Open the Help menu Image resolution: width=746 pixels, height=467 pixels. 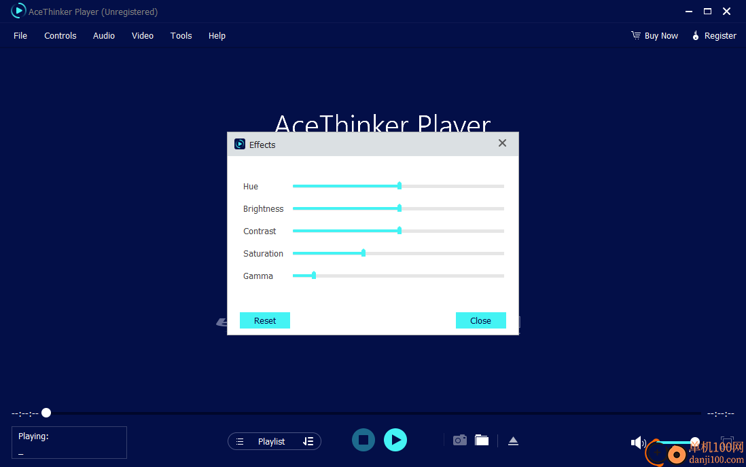(217, 36)
